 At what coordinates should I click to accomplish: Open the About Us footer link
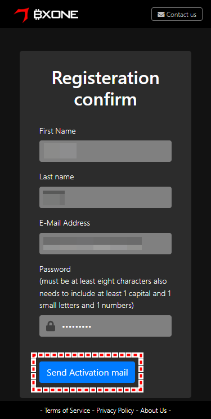click(x=154, y=411)
